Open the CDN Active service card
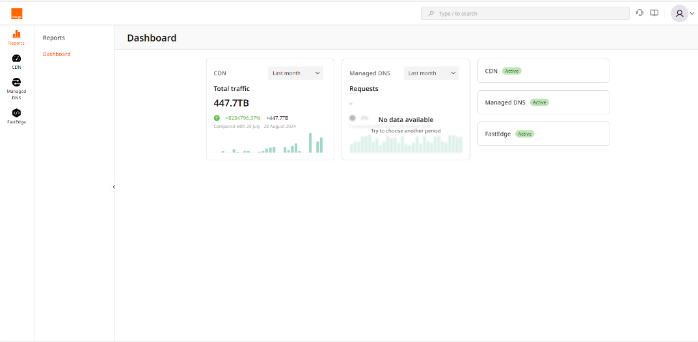Image resolution: width=698 pixels, height=342 pixels. pos(543,71)
